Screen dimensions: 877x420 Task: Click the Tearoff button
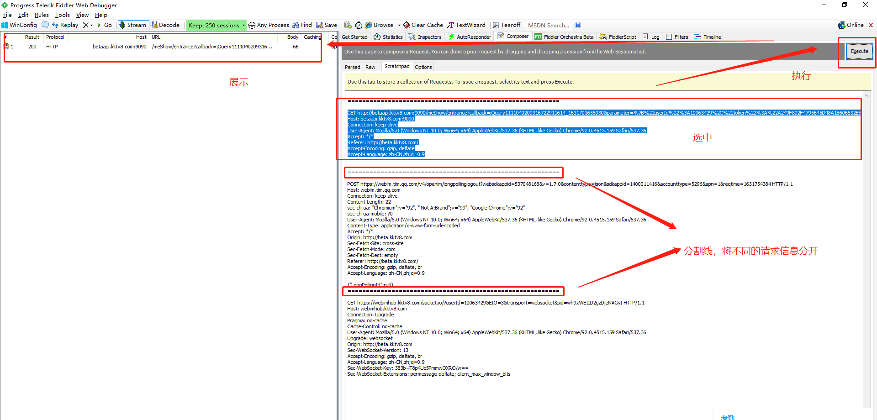coord(507,25)
